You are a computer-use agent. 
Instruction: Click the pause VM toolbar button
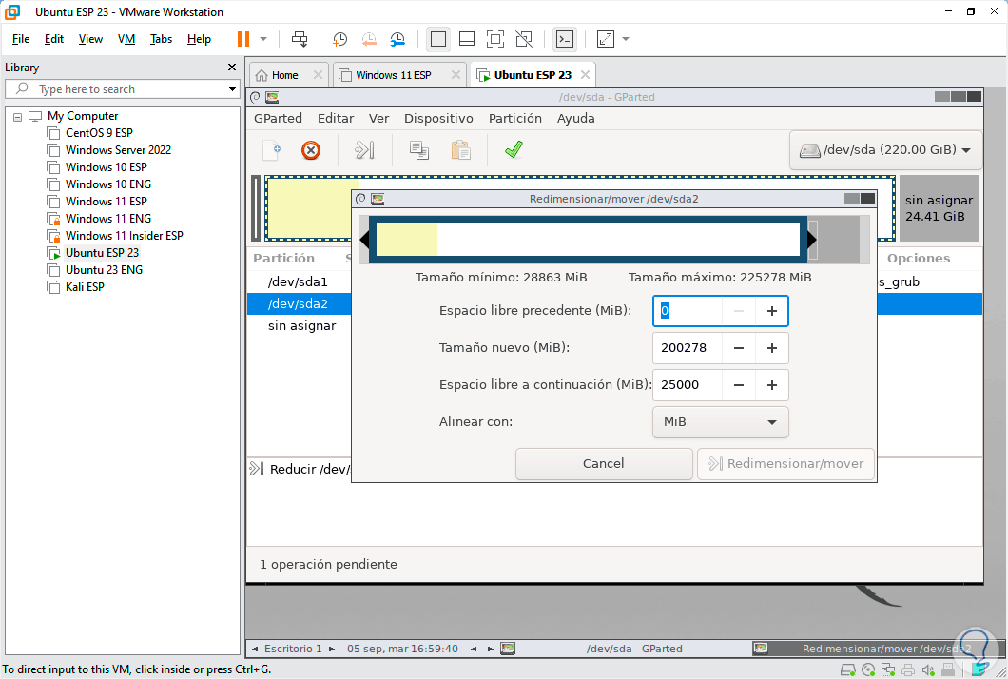(243, 39)
